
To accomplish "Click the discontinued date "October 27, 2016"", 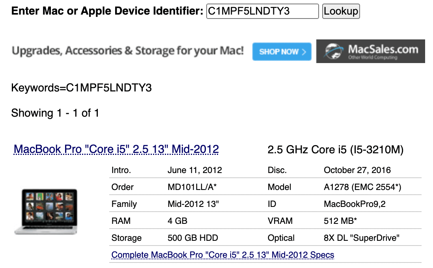I will 357,170.
